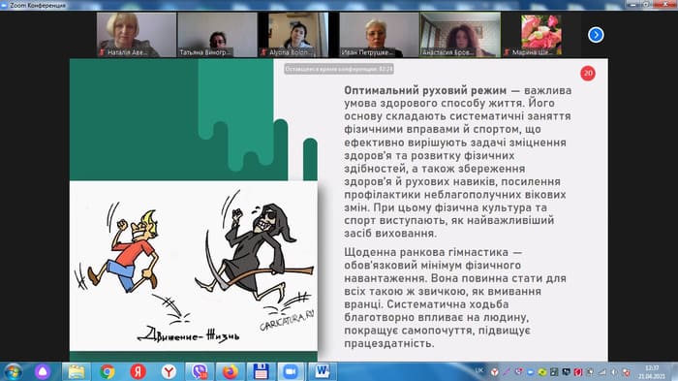Image resolution: width=678 pixels, height=381 pixels.
Task: Switch to Zoom via taskbar icon
Action: [x=291, y=371]
